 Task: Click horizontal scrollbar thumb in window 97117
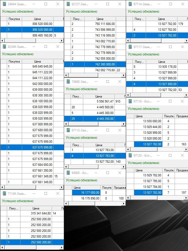point(145,95)
